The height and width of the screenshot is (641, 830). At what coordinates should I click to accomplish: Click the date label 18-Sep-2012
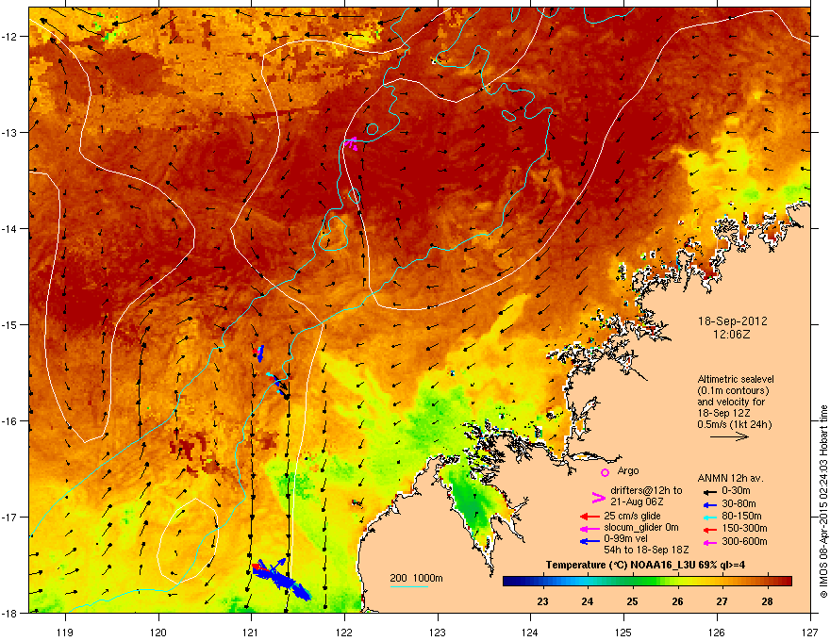[x=732, y=321]
